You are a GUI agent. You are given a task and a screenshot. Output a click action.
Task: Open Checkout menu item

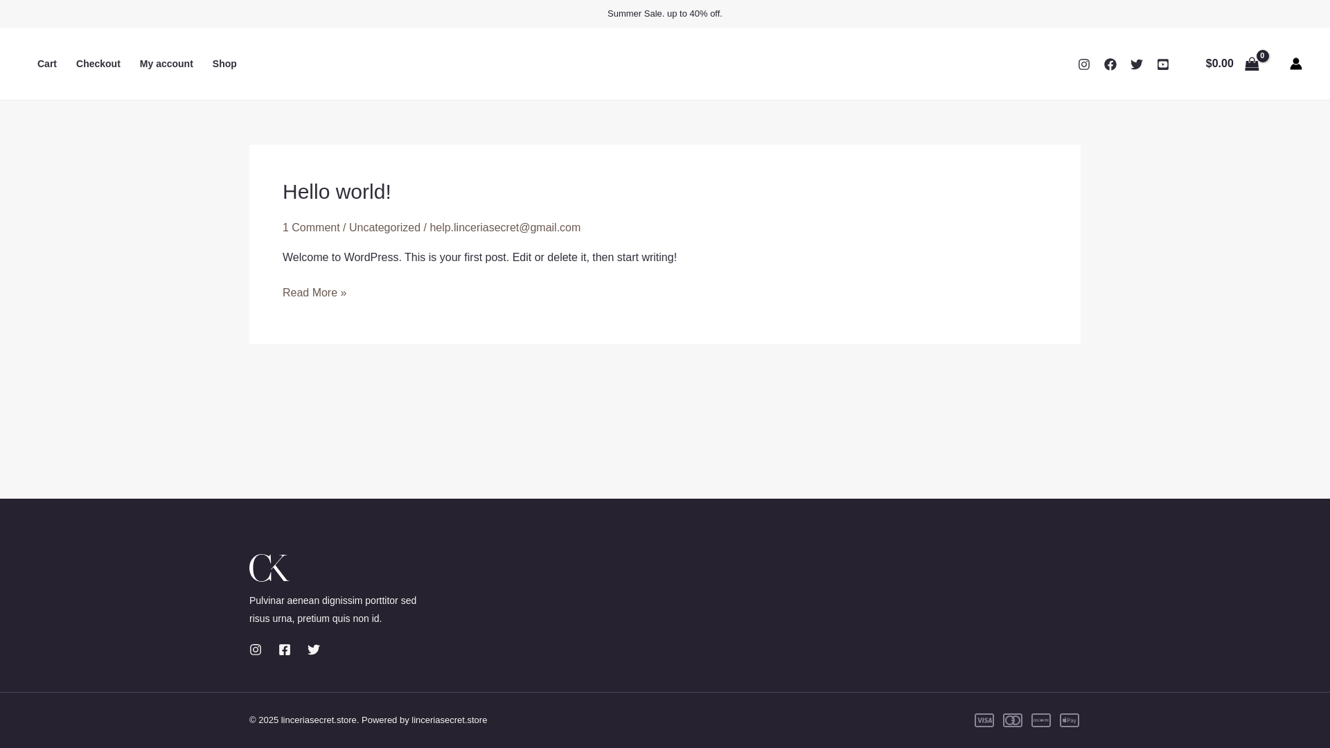click(x=98, y=64)
